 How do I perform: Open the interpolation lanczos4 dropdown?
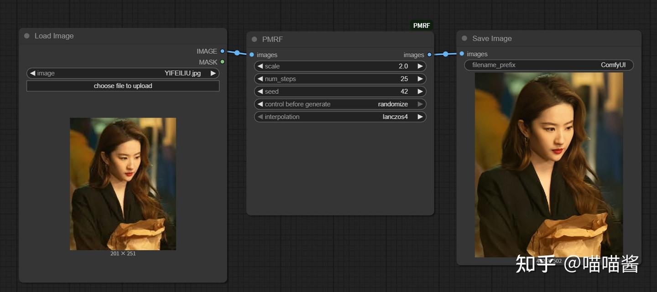point(340,117)
